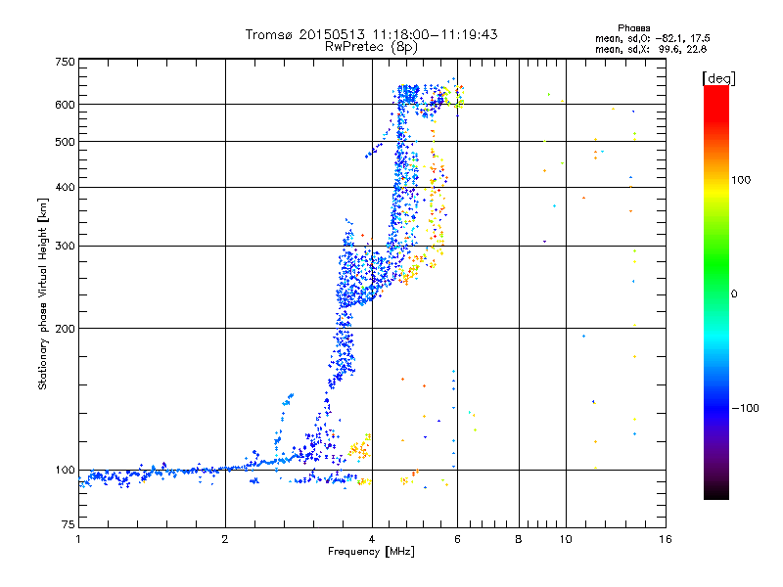
Task: Click the '[deg]' colorbar unit label
Action: pyautogui.click(x=718, y=78)
